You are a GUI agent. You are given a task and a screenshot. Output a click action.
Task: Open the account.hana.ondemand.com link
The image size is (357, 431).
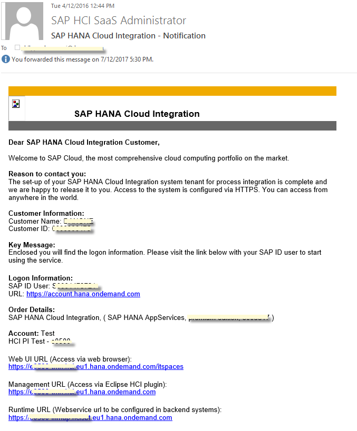[x=83, y=294]
